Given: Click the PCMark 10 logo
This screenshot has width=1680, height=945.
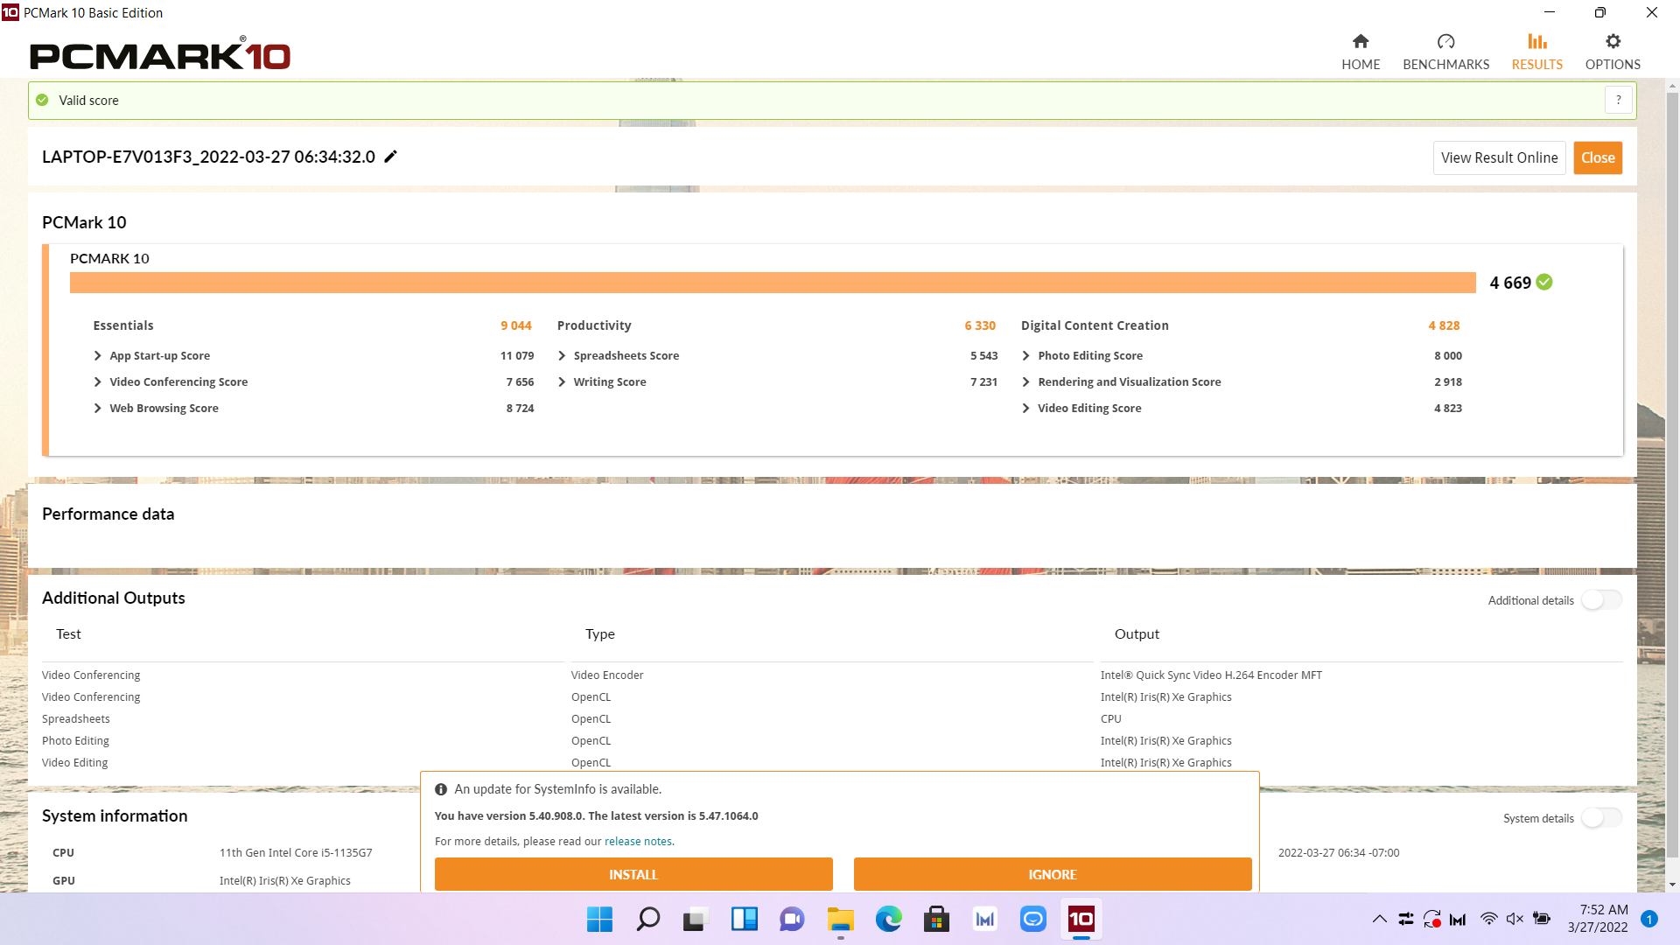Looking at the screenshot, I should pos(160,54).
